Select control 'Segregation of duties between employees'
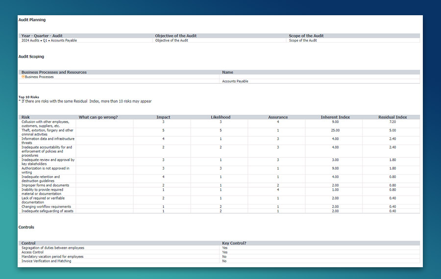This screenshot has height=279, width=441. [x=53, y=248]
